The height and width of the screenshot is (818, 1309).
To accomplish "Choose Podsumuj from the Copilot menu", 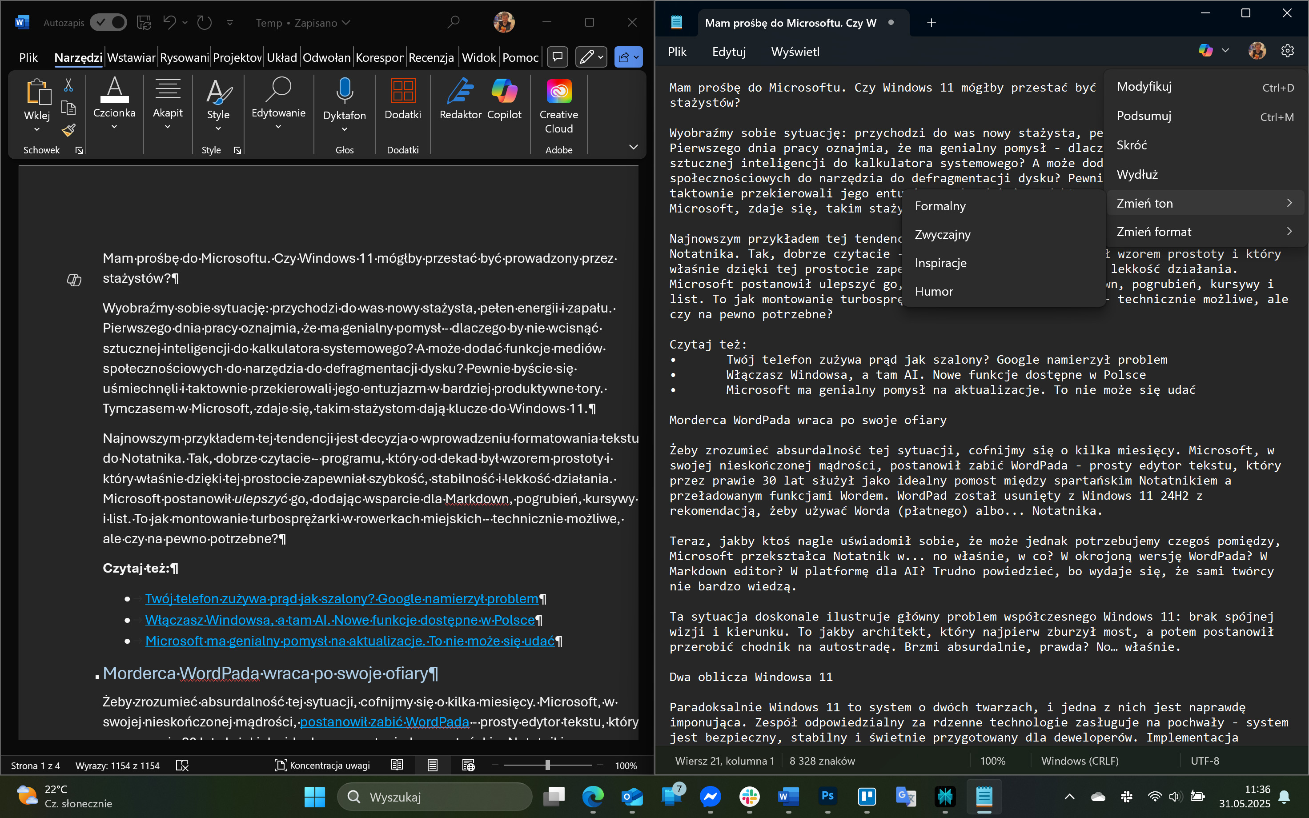I will (1205, 116).
